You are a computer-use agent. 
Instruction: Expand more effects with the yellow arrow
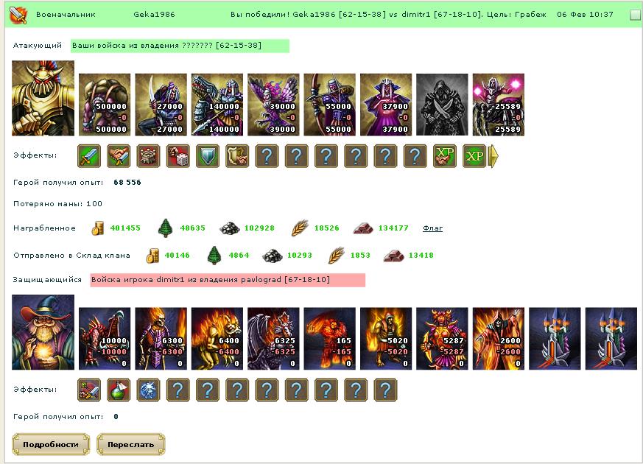pyautogui.click(x=493, y=156)
